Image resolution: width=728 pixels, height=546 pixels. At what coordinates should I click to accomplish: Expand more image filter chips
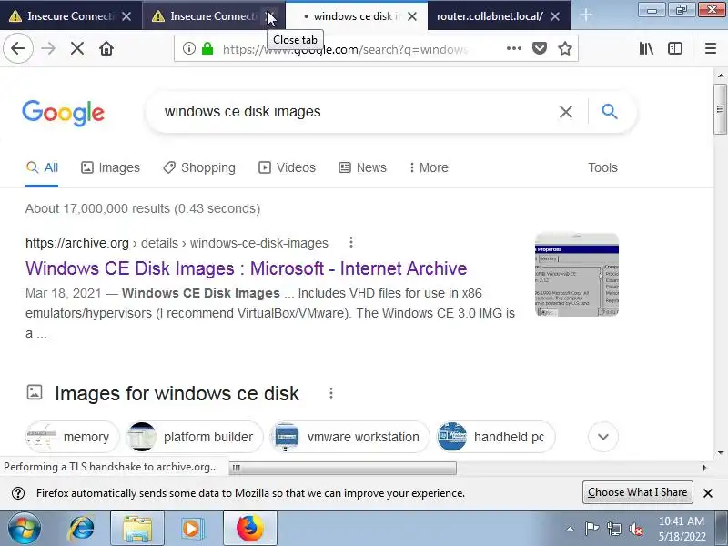pos(603,437)
